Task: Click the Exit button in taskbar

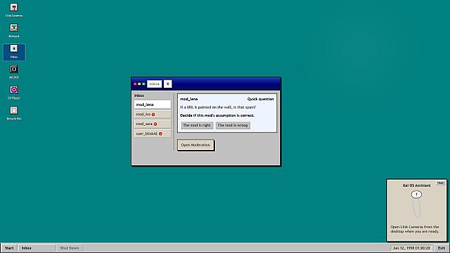Action: click(441, 248)
